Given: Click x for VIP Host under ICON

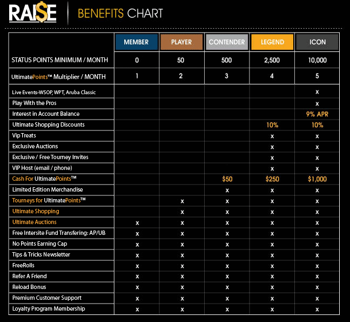Looking at the screenshot, I should (x=317, y=169).
